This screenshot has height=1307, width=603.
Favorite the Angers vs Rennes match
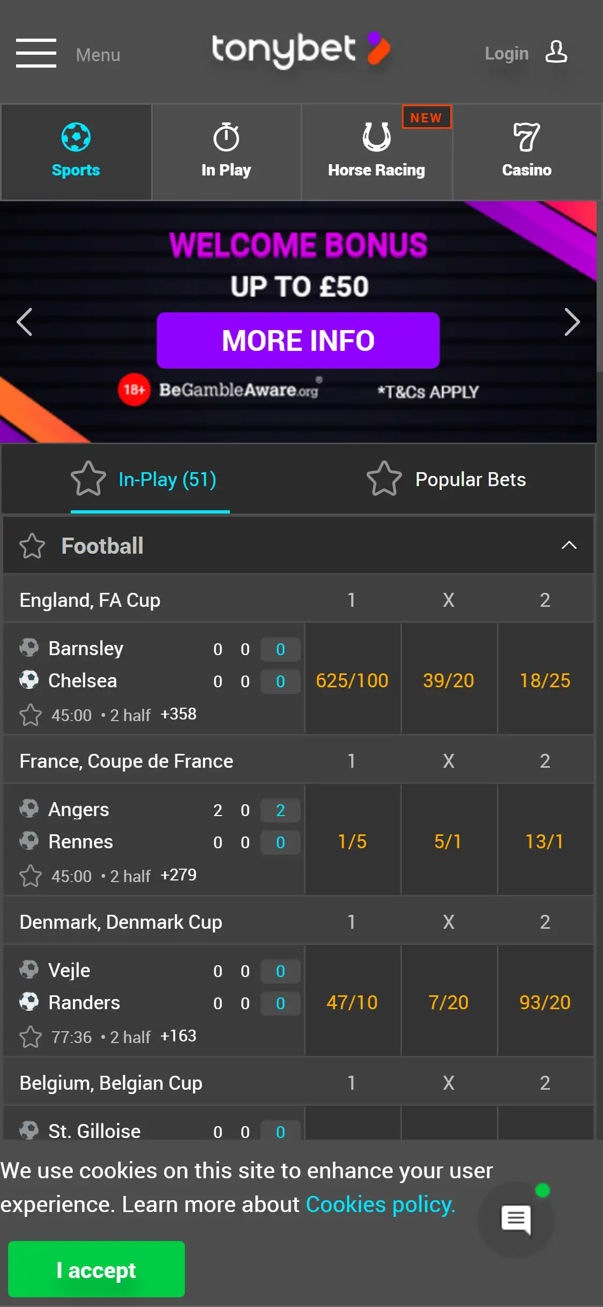[31, 876]
